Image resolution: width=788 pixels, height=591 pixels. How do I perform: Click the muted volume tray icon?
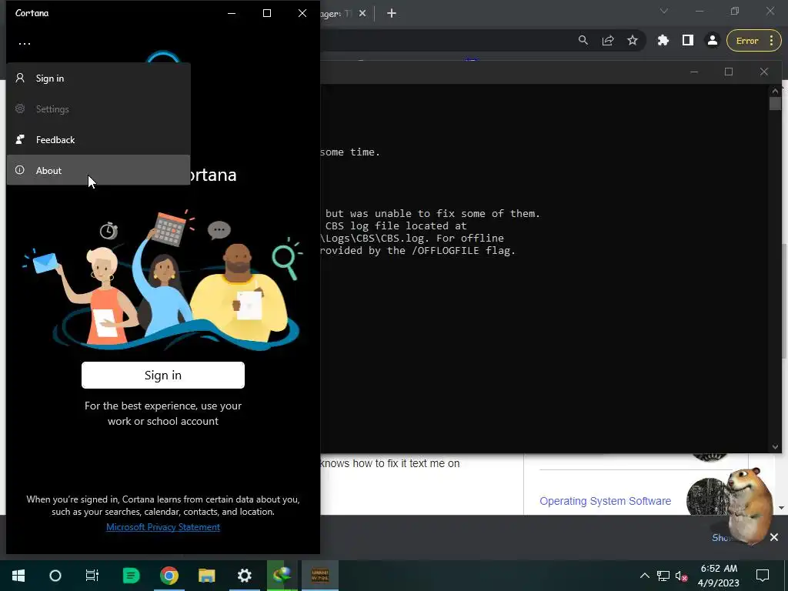[681, 576]
